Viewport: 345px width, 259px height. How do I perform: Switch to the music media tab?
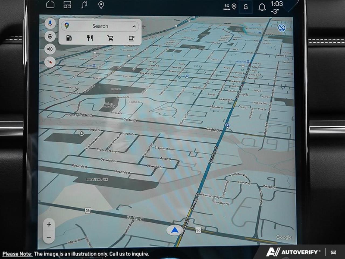(x=84, y=5)
